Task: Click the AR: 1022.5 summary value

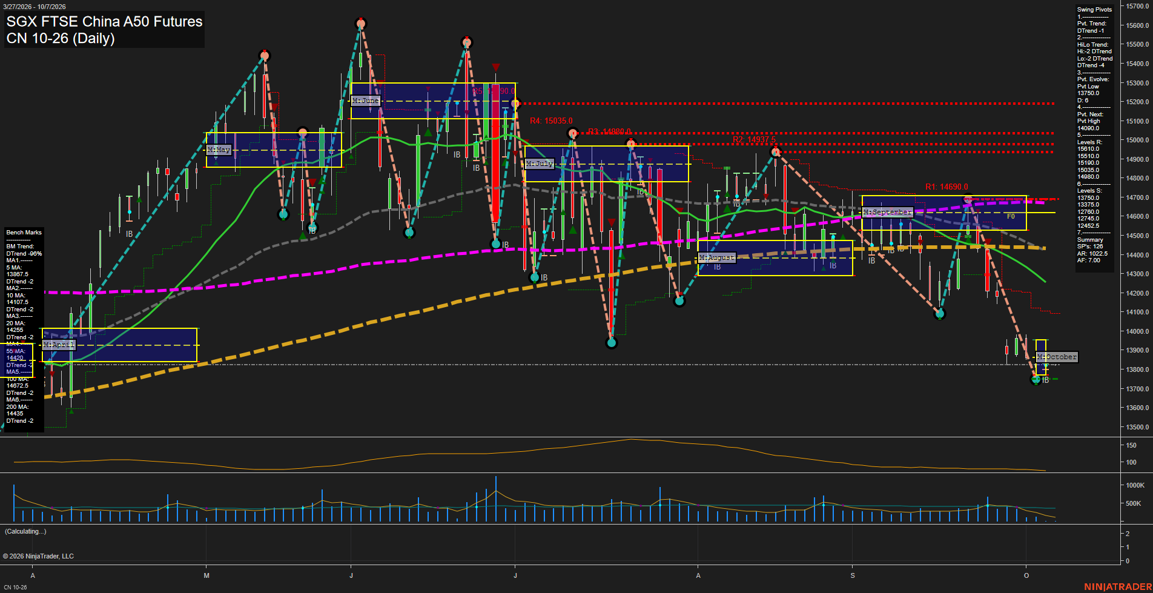Action: click(x=1092, y=254)
